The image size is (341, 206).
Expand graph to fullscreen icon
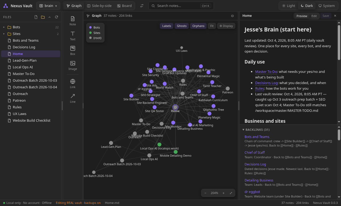click(231, 193)
